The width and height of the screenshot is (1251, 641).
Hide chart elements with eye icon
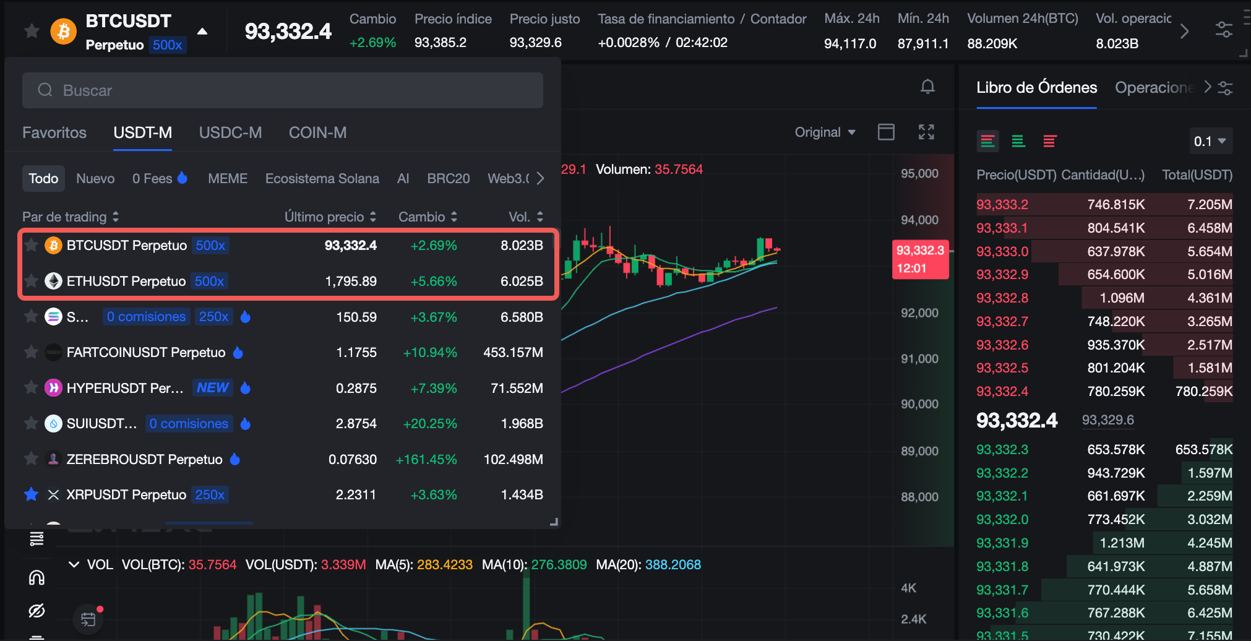[x=37, y=611]
